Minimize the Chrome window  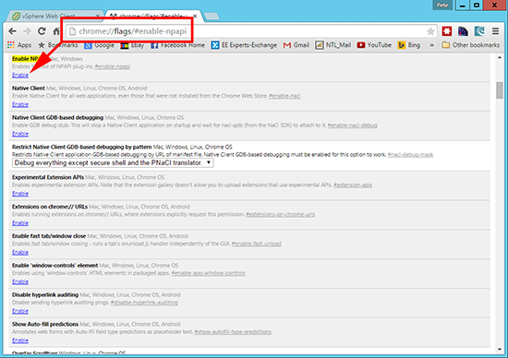[x=463, y=5]
